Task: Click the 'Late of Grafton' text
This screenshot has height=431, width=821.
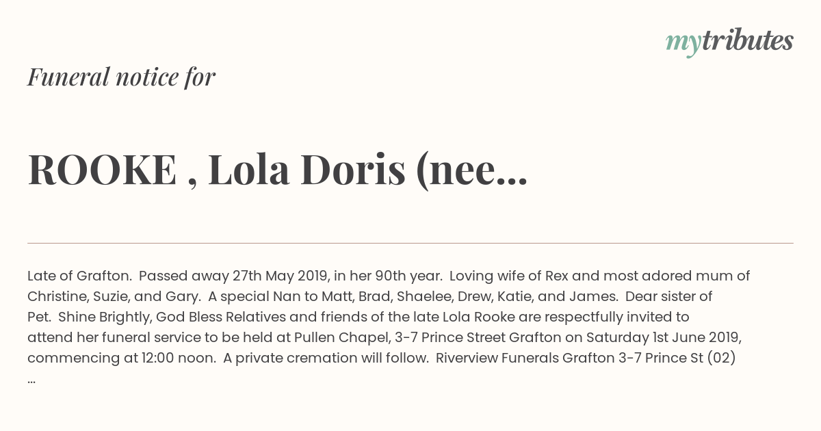Action: [79, 276]
